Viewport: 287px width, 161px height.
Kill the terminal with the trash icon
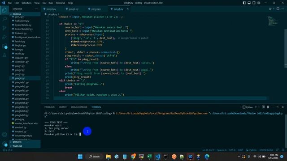268,107
